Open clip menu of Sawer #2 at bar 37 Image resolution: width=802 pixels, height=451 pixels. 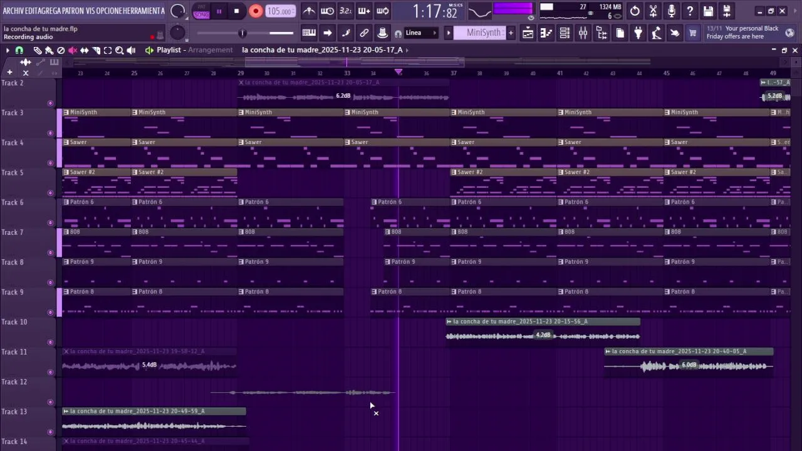(454, 172)
